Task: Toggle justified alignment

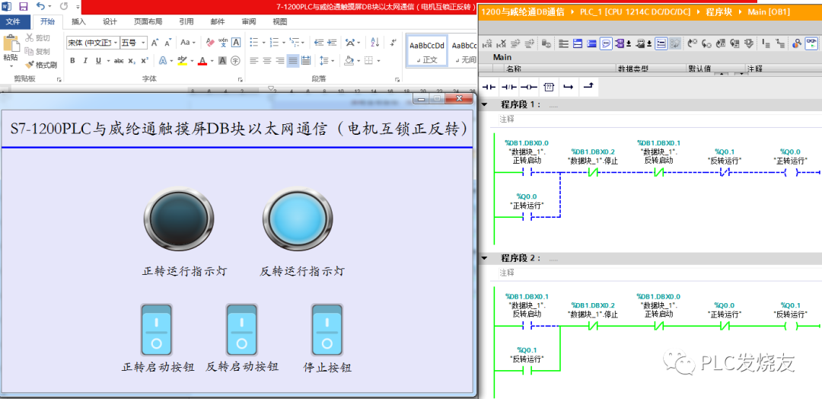Action: (293, 61)
